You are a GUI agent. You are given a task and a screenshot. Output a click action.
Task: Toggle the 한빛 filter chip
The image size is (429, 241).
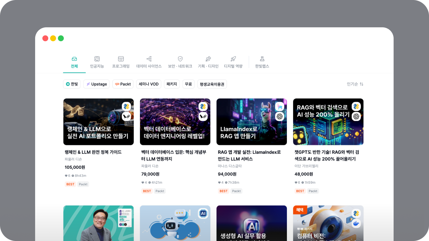72,84
